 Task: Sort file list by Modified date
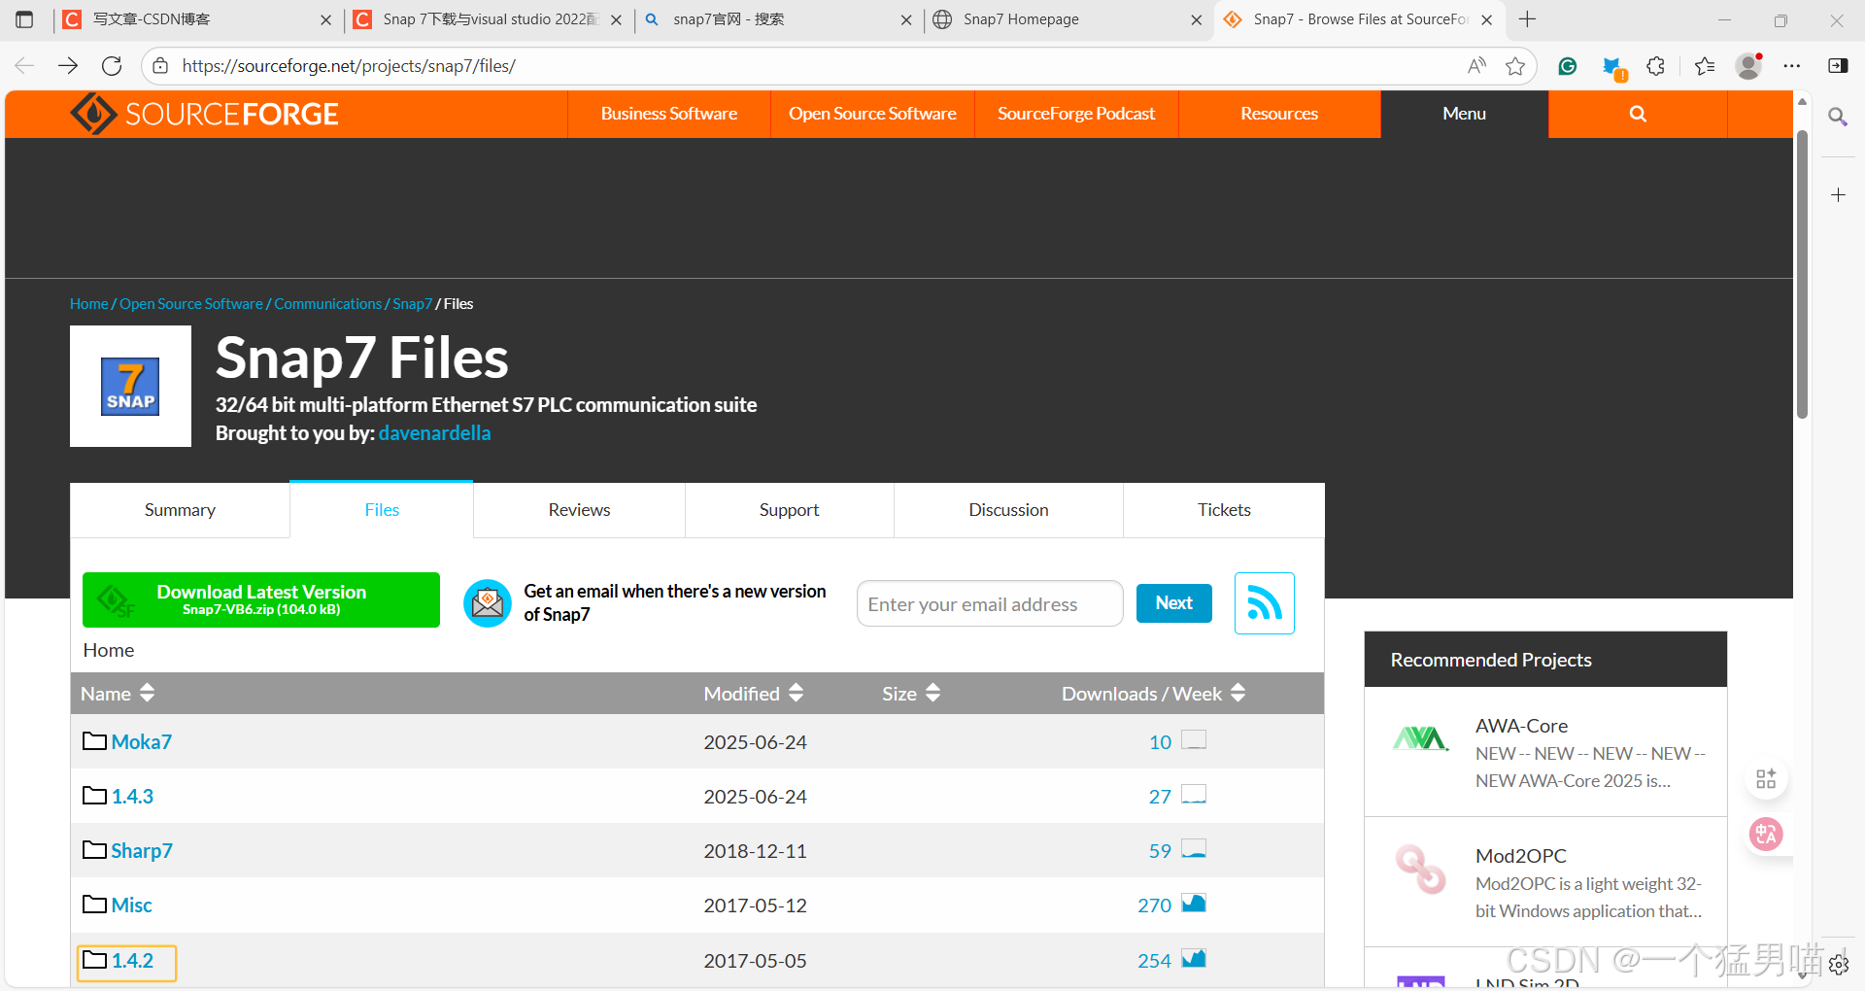coord(754,694)
